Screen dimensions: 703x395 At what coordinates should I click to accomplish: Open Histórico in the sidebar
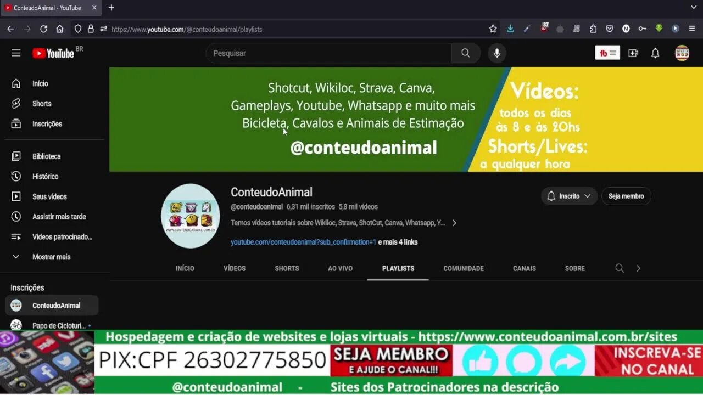54,177
